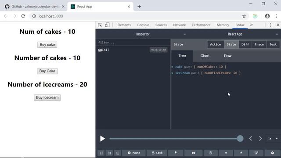Image resolution: width=281 pixels, height=158 pixels.
Task: Select the third layout mode icon in the bottom bar
Action: click(x=118, y=153)
